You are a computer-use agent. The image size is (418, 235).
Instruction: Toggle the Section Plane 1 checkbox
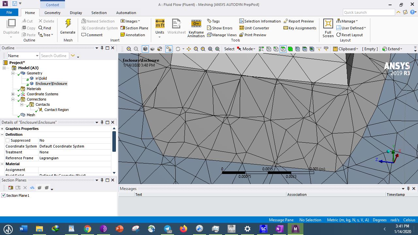pyautogui.click(x=4, y=196)
